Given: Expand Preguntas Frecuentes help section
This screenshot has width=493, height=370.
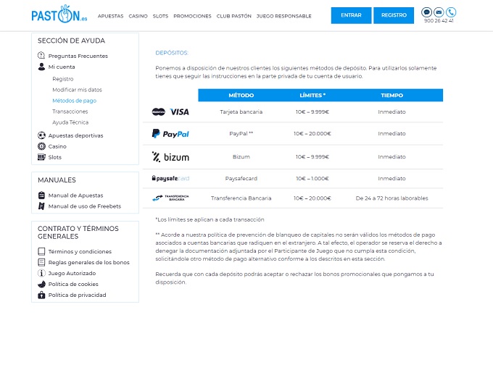Looking at the screenshot, I should [x=78, y=56].
